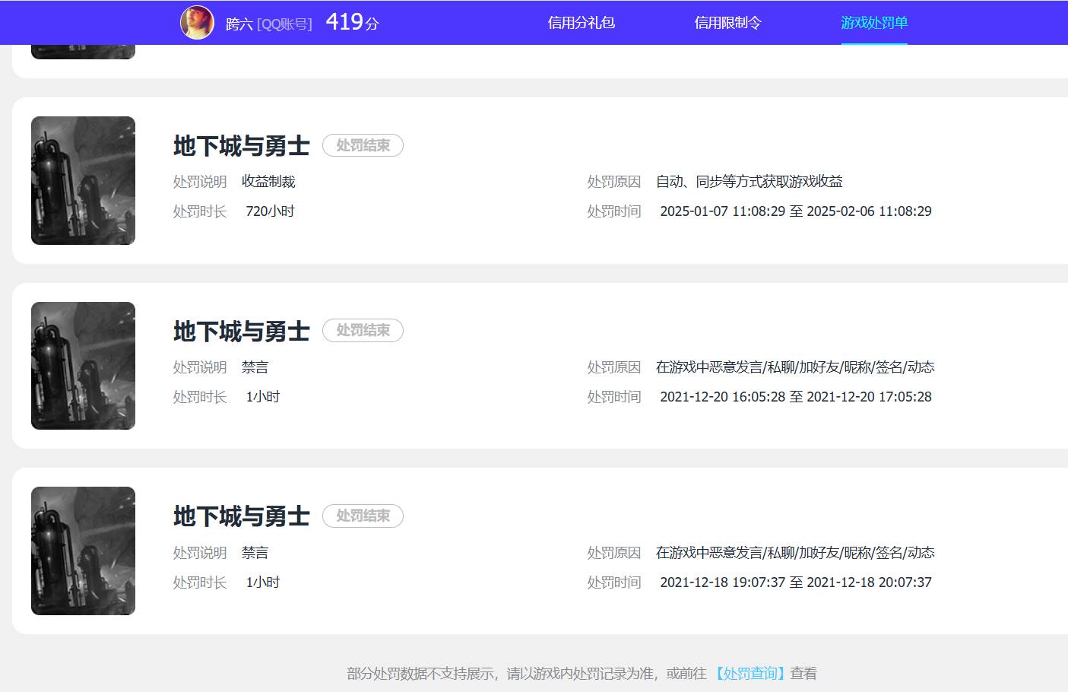Open the 信用限制令 menu item
Viewport: 1068px width, 692px height.
tap(728, 23)
